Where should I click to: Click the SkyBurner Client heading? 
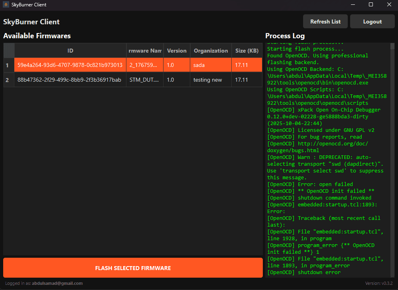point(31,22)
